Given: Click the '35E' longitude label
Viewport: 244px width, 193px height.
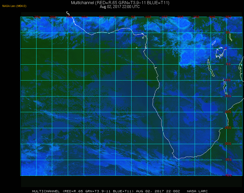Looking at the screenshot, I should click(228, 17).
